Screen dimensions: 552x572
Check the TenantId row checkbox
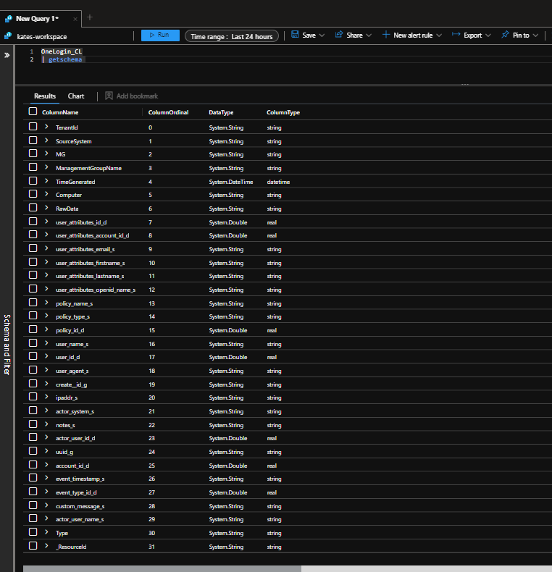coord(33,127)
